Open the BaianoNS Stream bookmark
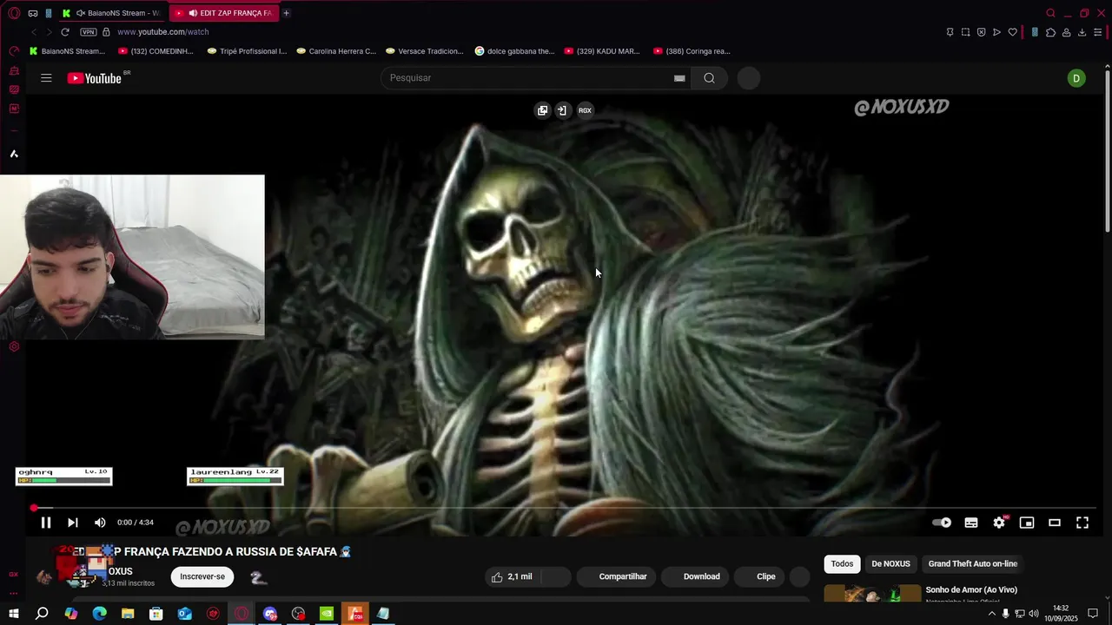Viewport: 1112px width, 625px height. coord(67,51)
